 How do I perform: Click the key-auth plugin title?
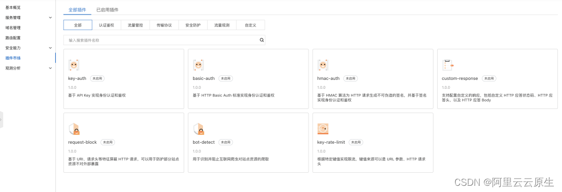coord(77,78)
